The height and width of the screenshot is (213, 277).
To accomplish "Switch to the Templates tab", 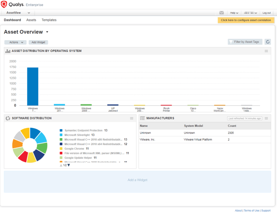I will pyautogui.click(x=49, y=20).
